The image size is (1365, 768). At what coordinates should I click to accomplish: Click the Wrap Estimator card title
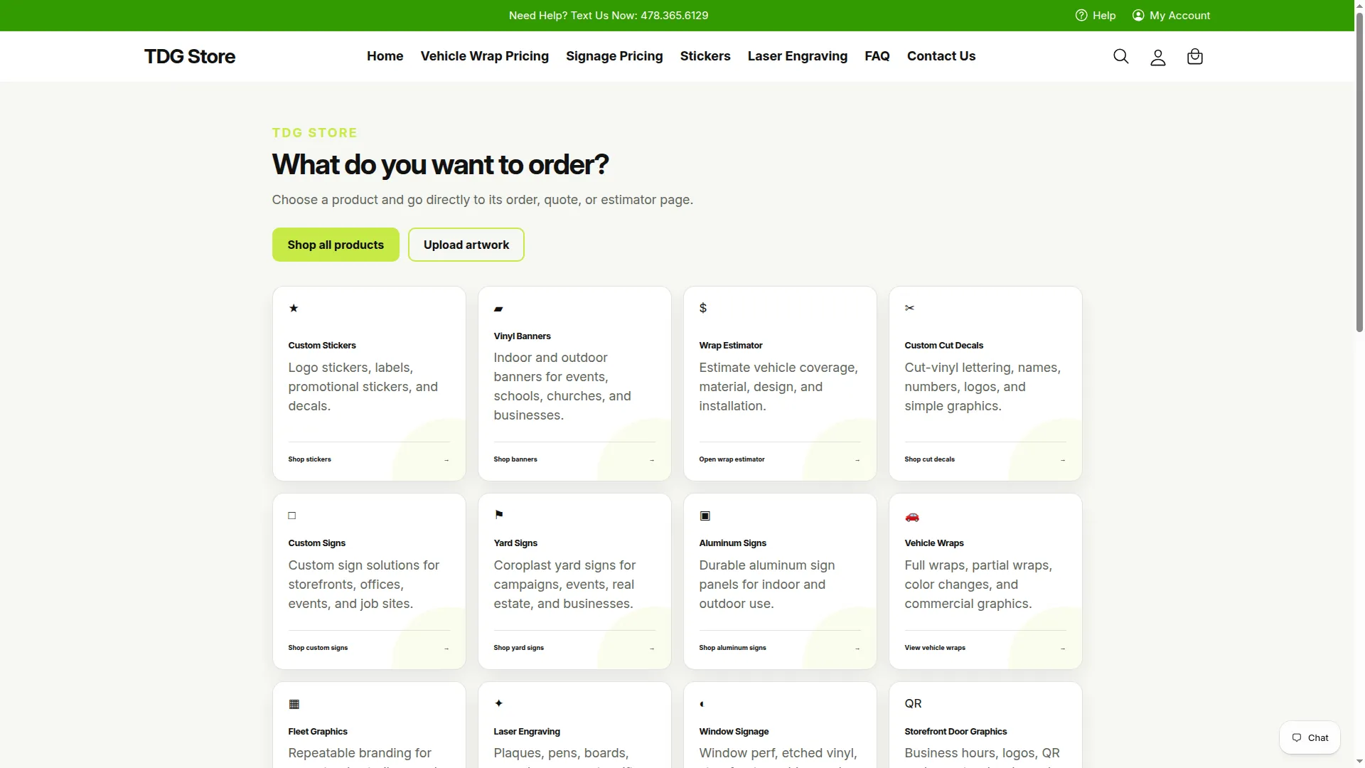730,345
